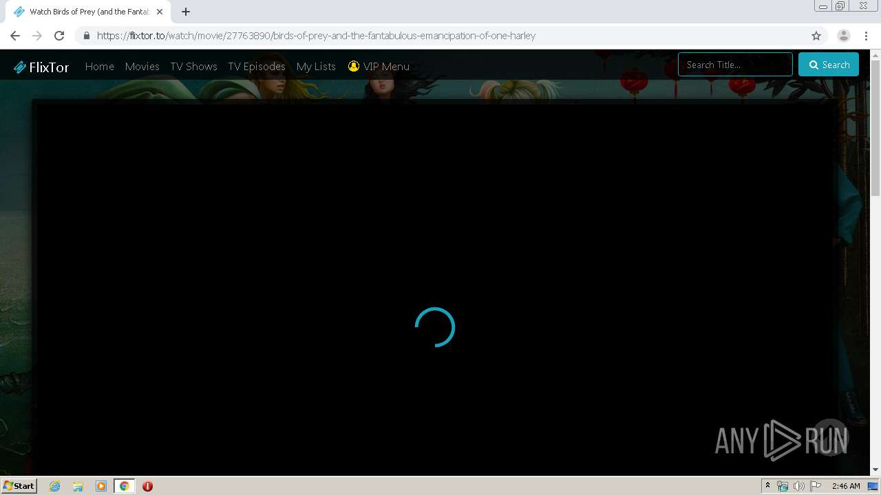The width and height of the screenshot is (881, 495).
Task: Click the taskbar clock 2:46 AM
Action: pos(846,486)
